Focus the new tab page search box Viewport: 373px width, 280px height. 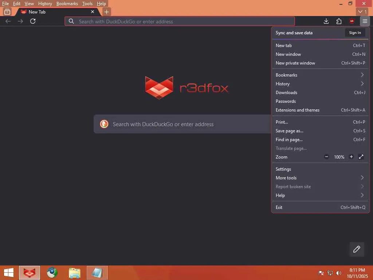tap(182, 124)
